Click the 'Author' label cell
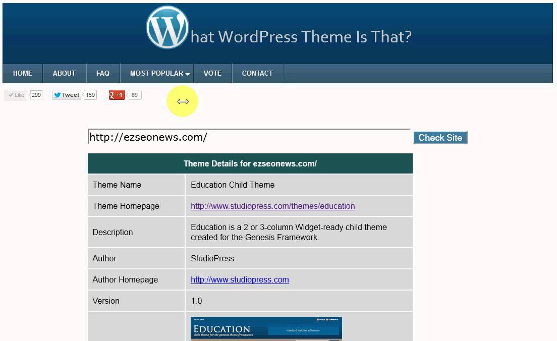 click(x=136, y=259)
